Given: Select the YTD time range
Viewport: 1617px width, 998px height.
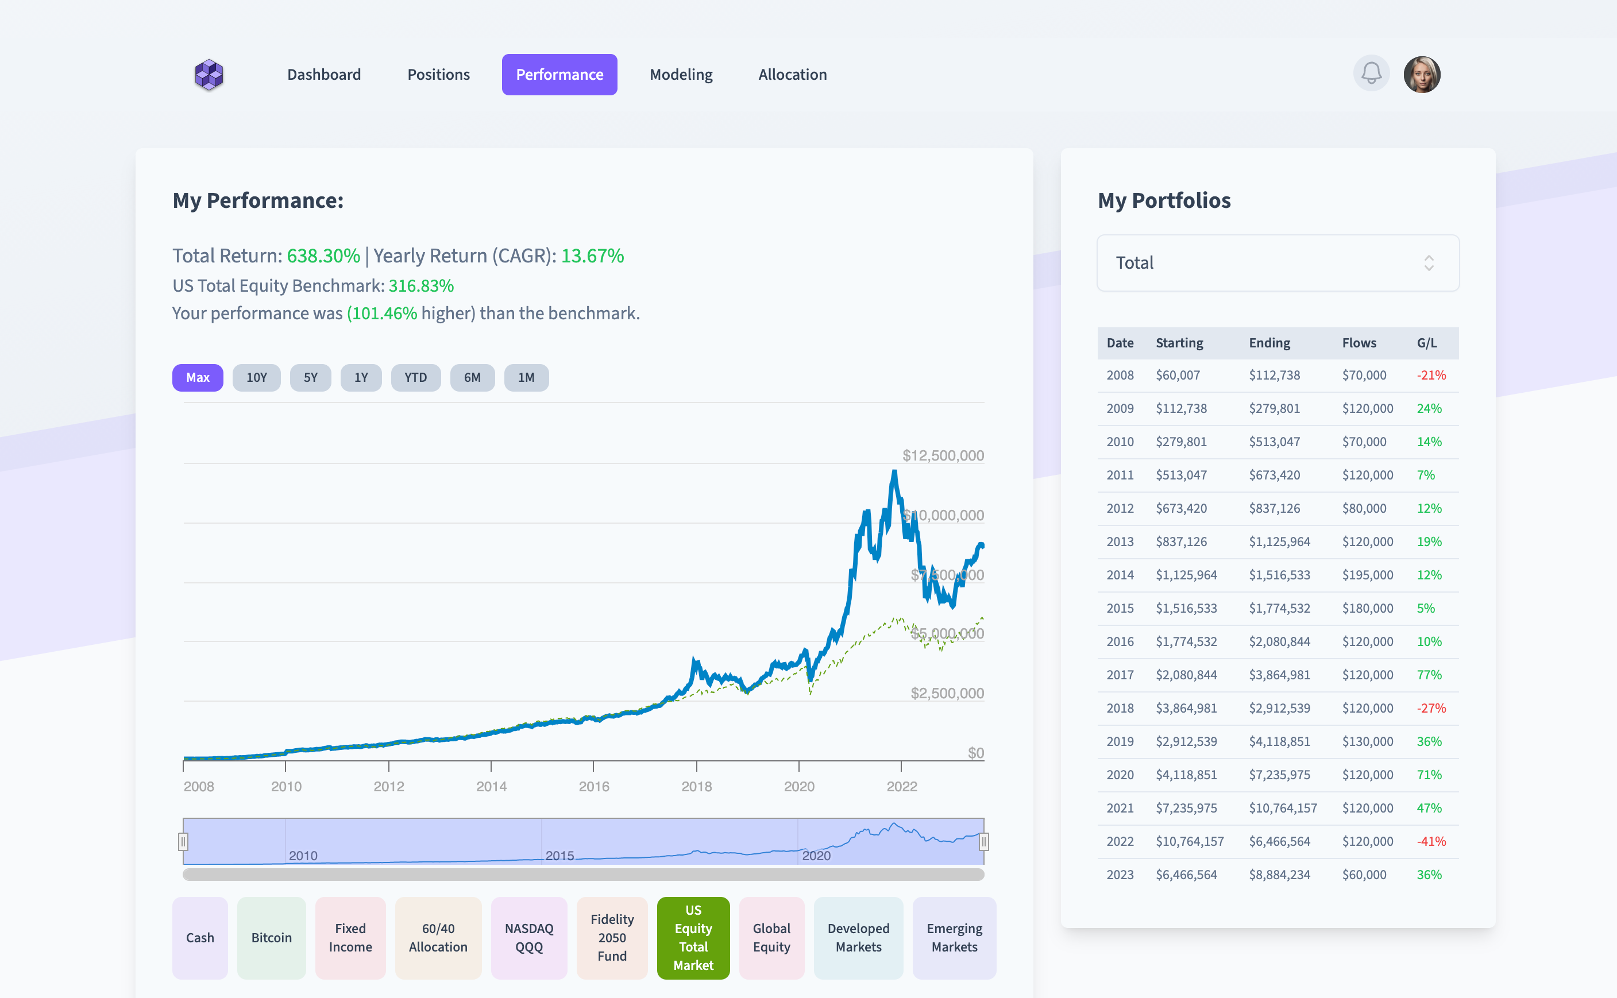Looking at the screenshot, I should [x=415, y=377].
